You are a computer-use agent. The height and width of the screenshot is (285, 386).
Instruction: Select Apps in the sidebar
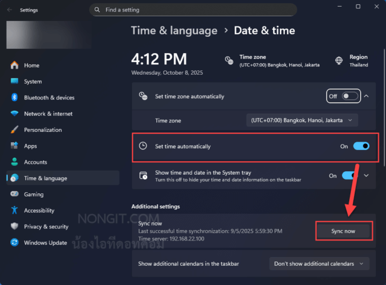coord(63,146)
